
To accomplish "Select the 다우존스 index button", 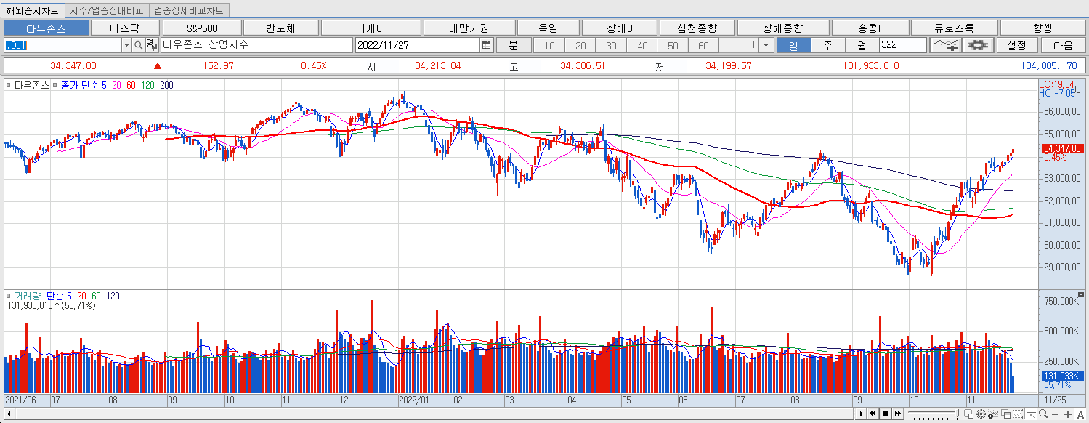I will 46,28.
